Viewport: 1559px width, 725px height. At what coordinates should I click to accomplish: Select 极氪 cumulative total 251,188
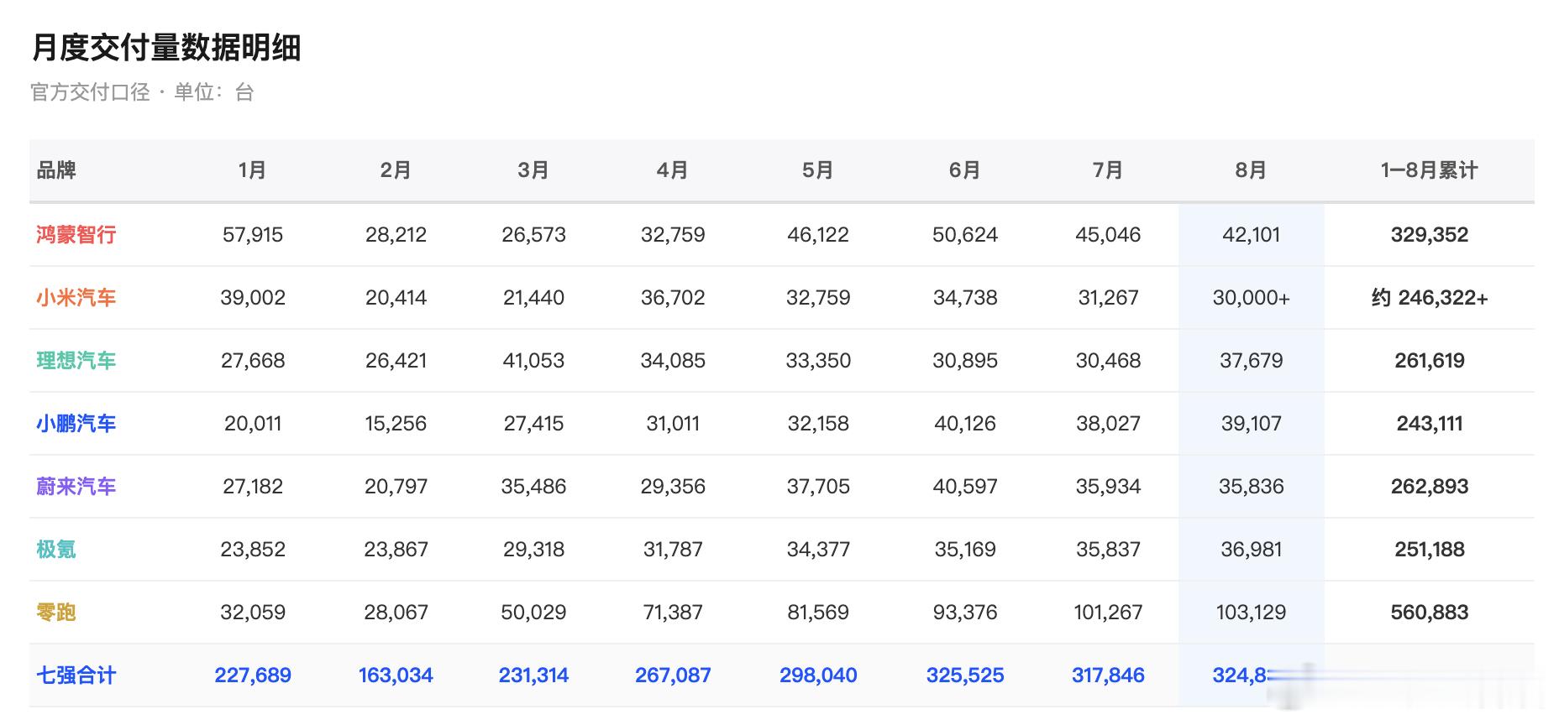pos(1430,550)
